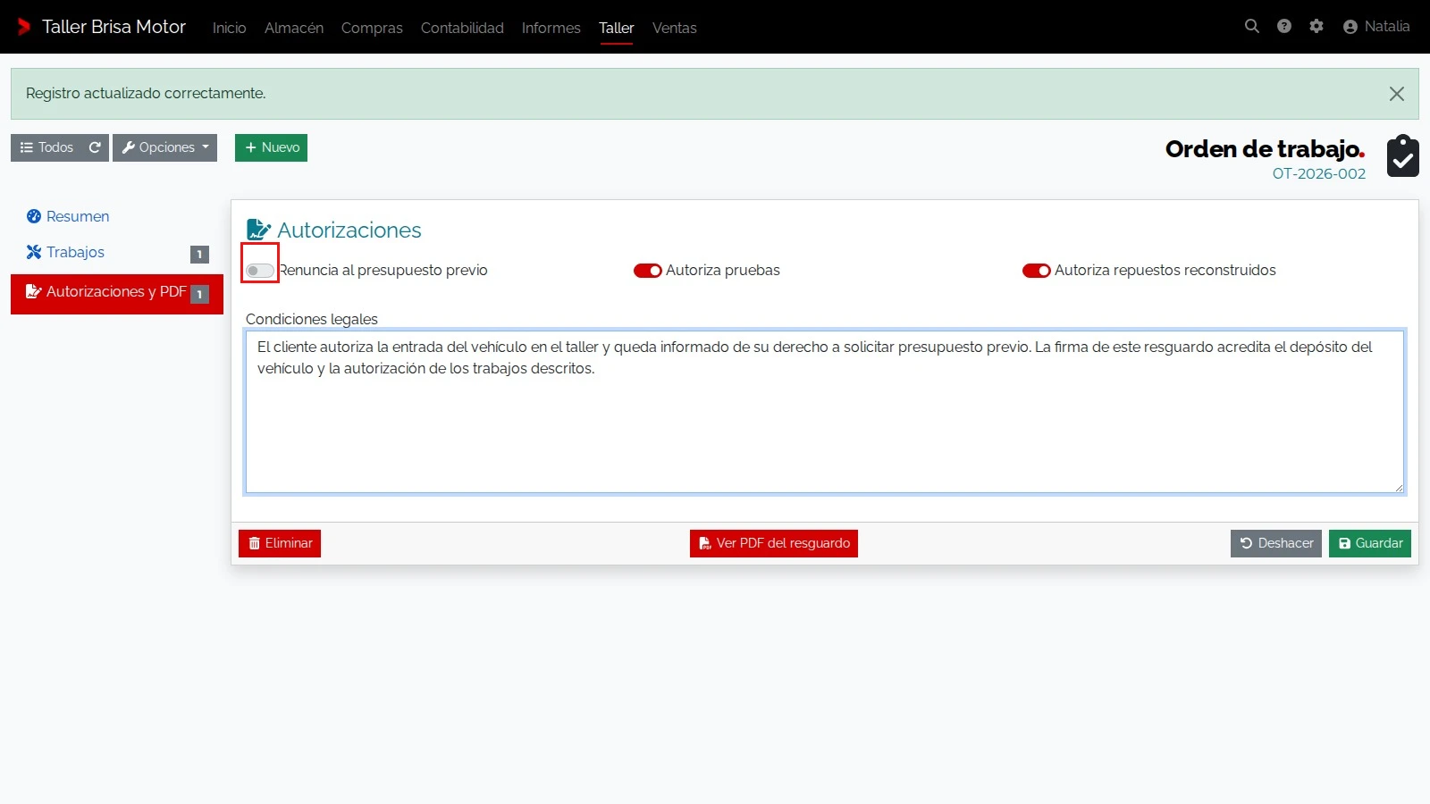
Task: Click the Orden de trabajo title
Action: pos(1266,149)
